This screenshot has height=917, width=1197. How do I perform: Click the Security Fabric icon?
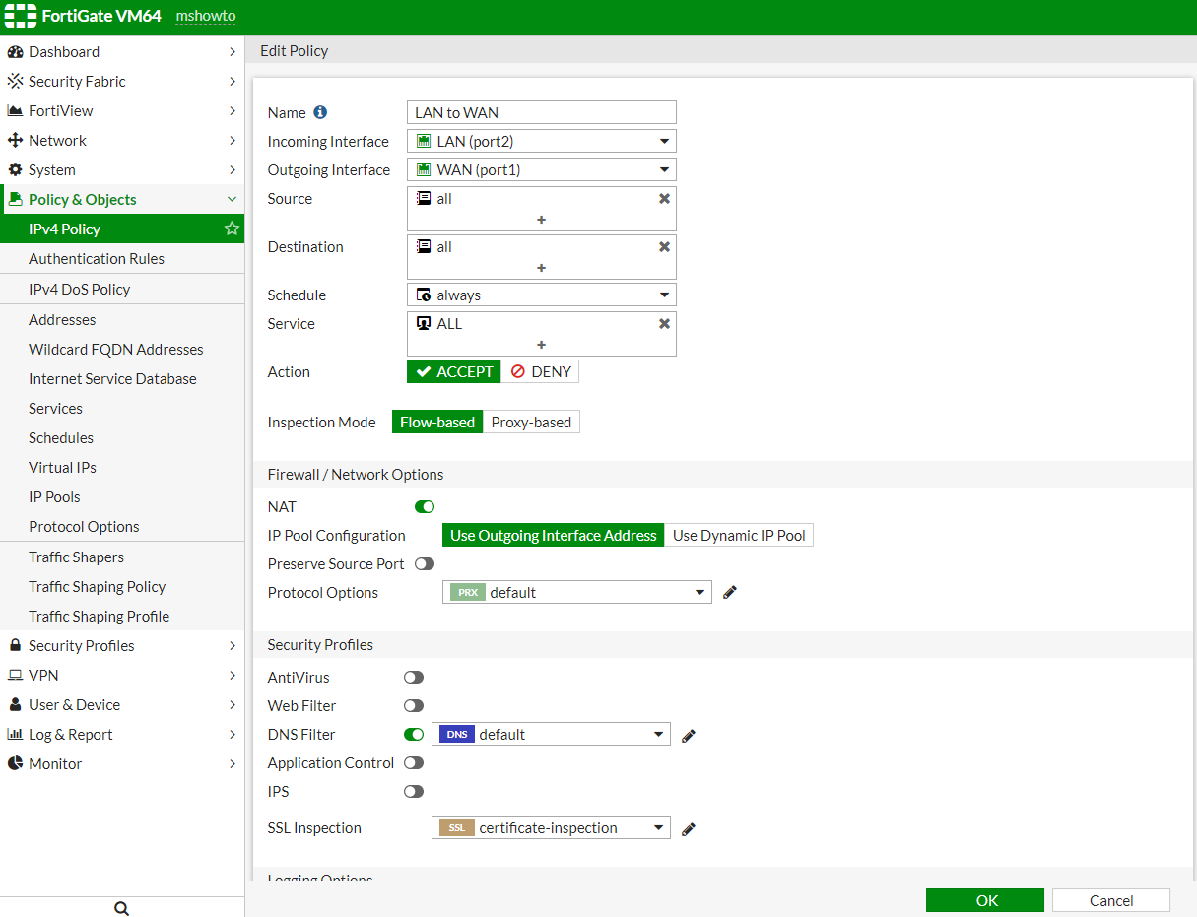15,82
